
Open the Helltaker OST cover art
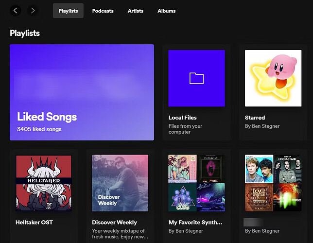[x=44, y=183]
